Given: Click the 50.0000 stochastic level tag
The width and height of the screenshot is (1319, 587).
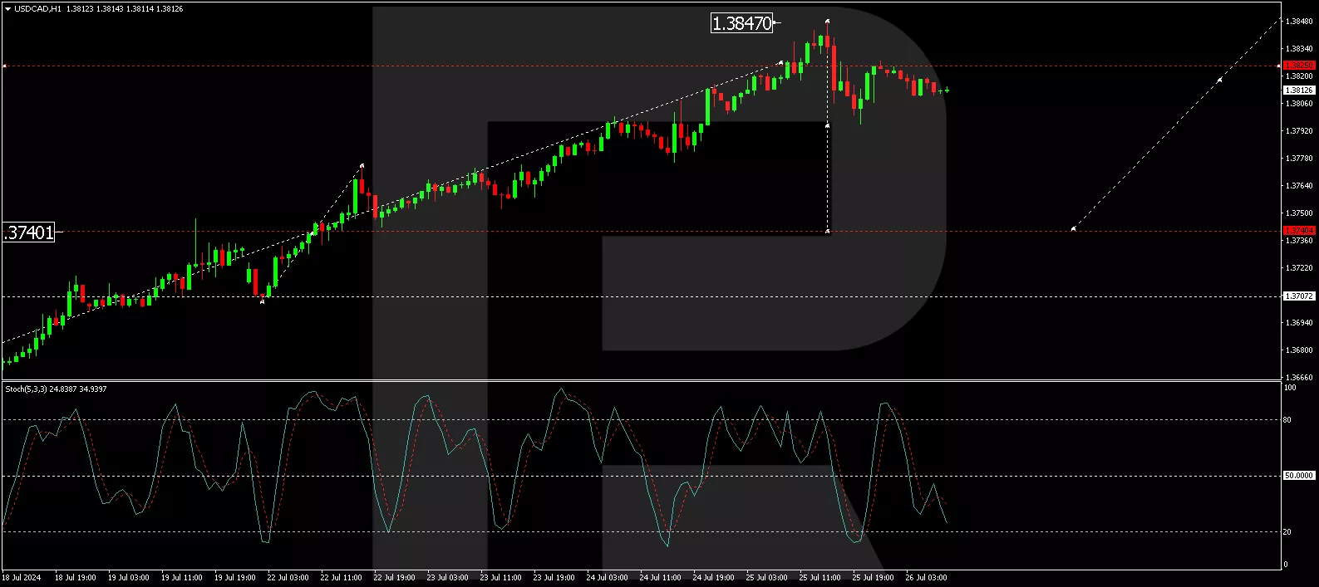Looking at the screenshot, I should pos(1298,476).
